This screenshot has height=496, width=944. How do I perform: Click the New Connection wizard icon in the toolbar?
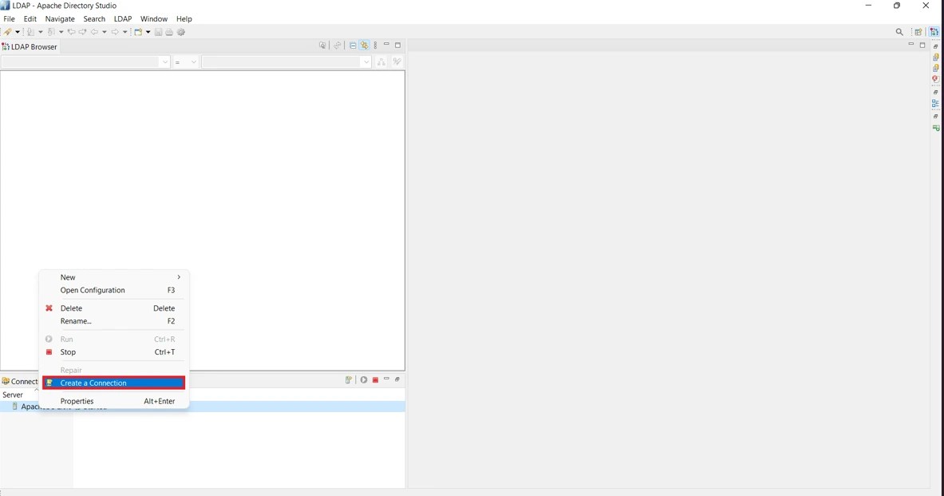pyautogui.click(x=8, y=32)
